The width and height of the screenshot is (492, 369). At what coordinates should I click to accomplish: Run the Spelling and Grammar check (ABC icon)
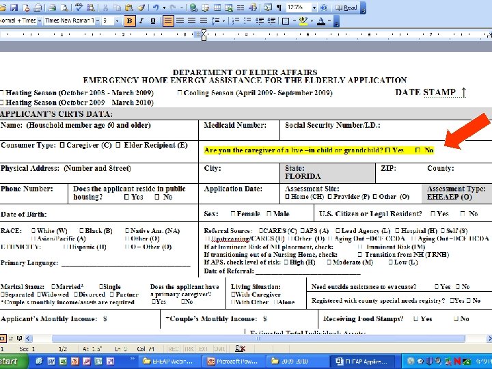(x=79, y=8)
